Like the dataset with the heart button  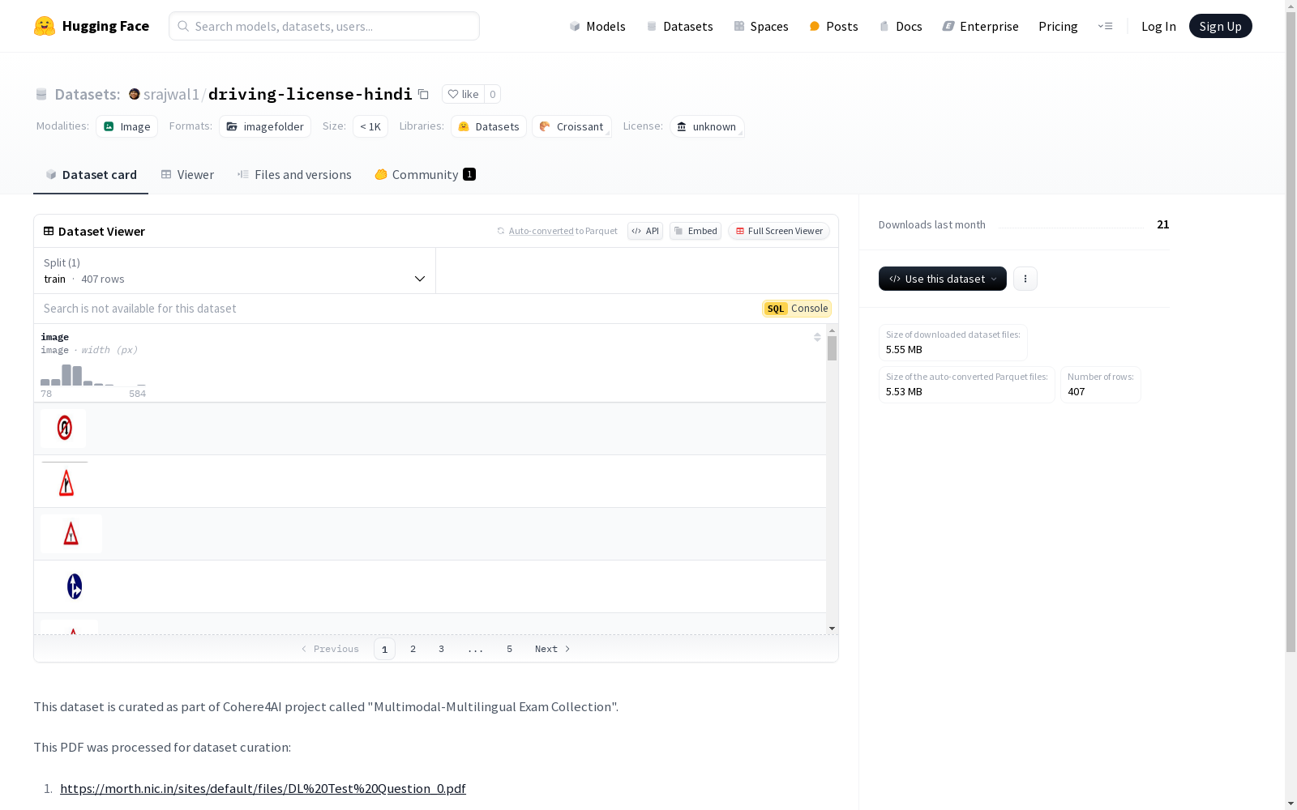click(x=463, y=94)
